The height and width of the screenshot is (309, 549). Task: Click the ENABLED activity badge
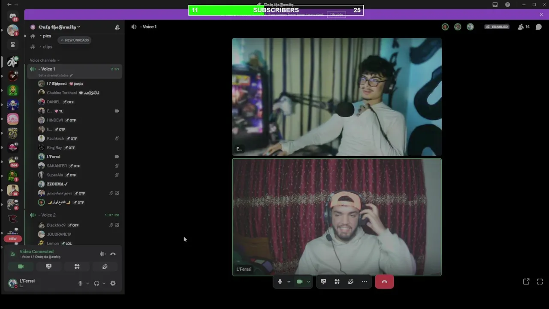point(497,27)
